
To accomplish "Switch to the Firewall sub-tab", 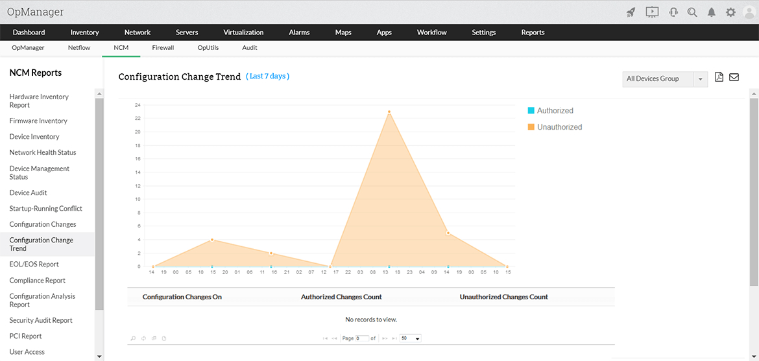I will [163, 48].
